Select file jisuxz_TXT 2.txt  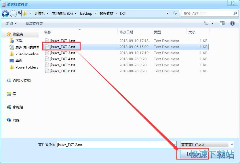pos(63,47)
